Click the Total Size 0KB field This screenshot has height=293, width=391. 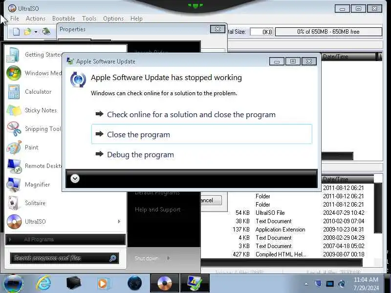(261, 32)
